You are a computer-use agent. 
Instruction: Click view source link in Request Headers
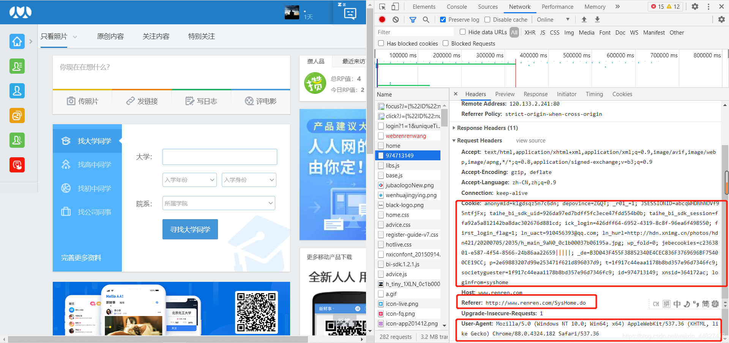[530, 141]
